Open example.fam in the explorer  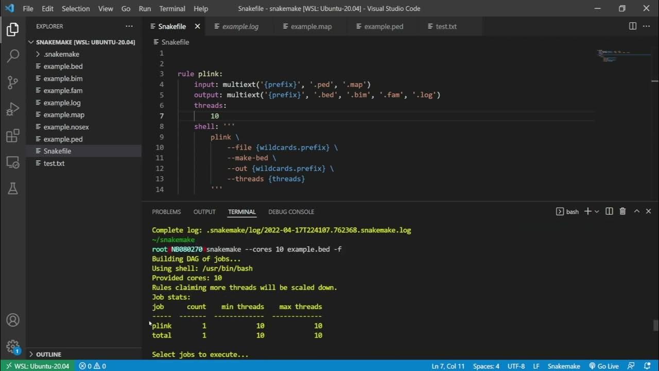[x=83, y=91]
